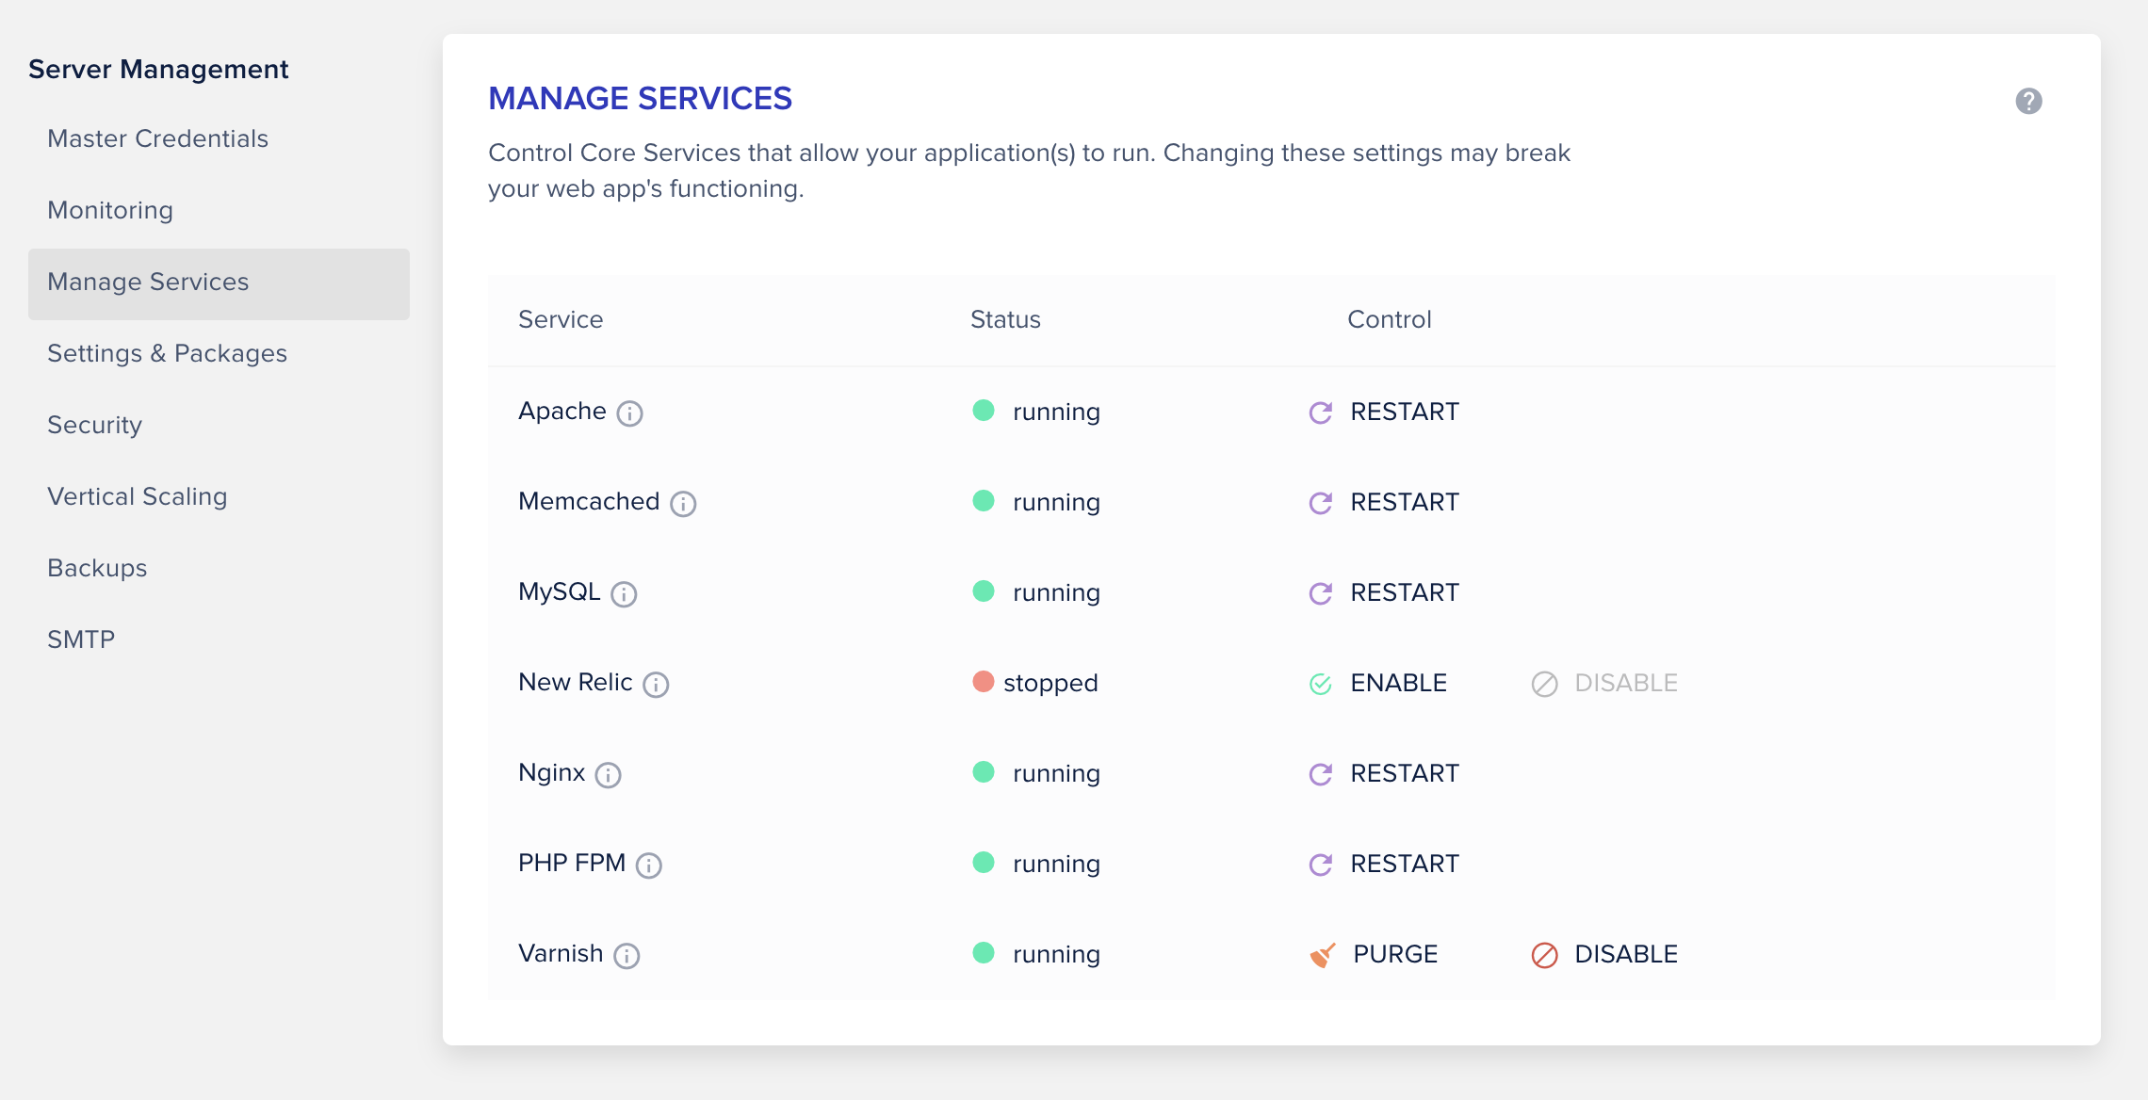Select Backups in the sidebar
2148x1100 pixels.
tap(98, 568)
